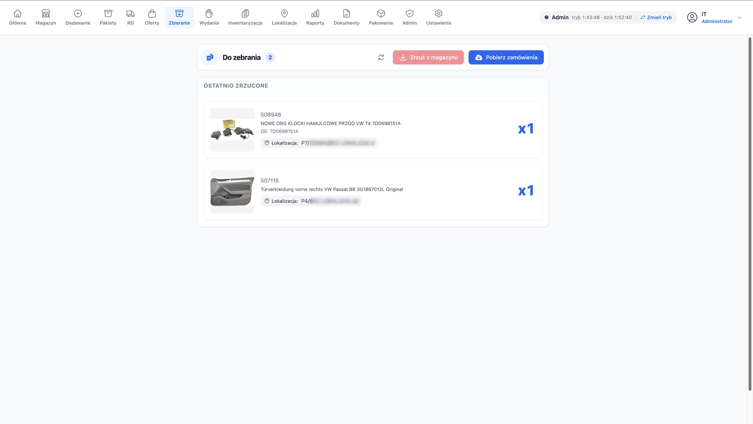Click the tryb 1:43:48 timer text
Screen dimensions: 753x424
tap(585, 17)
